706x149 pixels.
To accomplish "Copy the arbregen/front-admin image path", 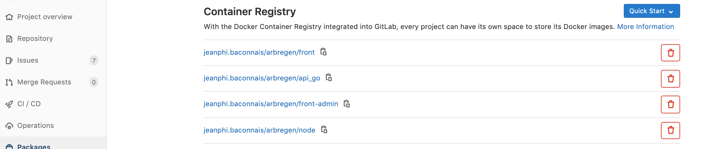I will pyautogui.click(x=347, y=104).
